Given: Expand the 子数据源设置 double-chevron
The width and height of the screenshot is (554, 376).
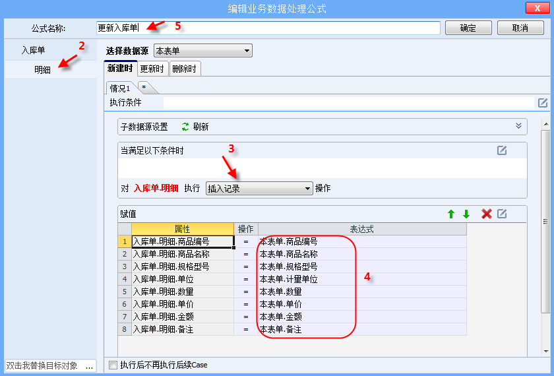Looking at the screenshot, I should [518, 126].
